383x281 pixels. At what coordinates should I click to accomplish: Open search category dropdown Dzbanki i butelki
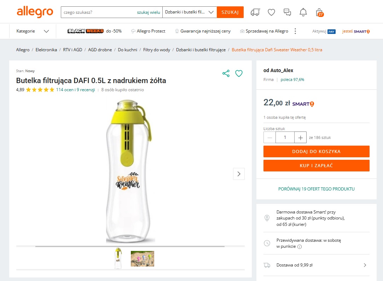coord(190,12)
